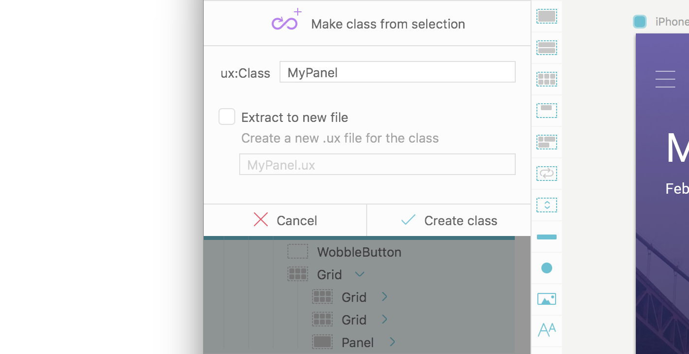This screenshot has width=689, height=354.
Task: Select the Panel primitive icon
Action: click(x=546, y=16)
